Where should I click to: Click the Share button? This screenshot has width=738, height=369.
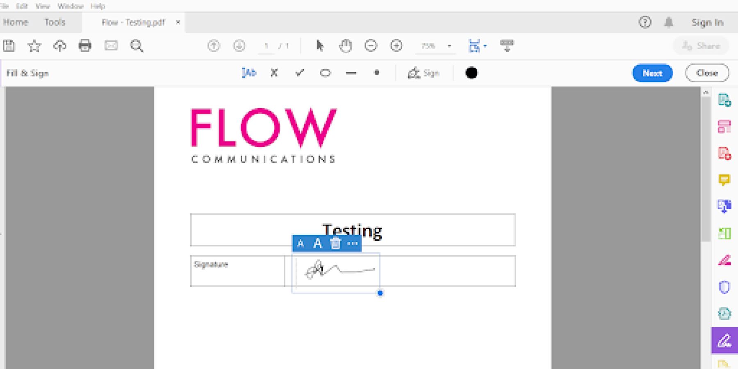tap(701, 46)
